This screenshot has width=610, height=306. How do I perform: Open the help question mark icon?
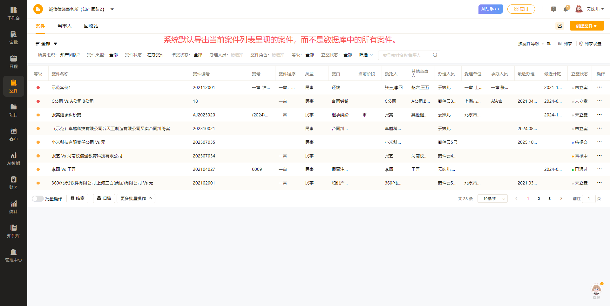pos(553,9)
